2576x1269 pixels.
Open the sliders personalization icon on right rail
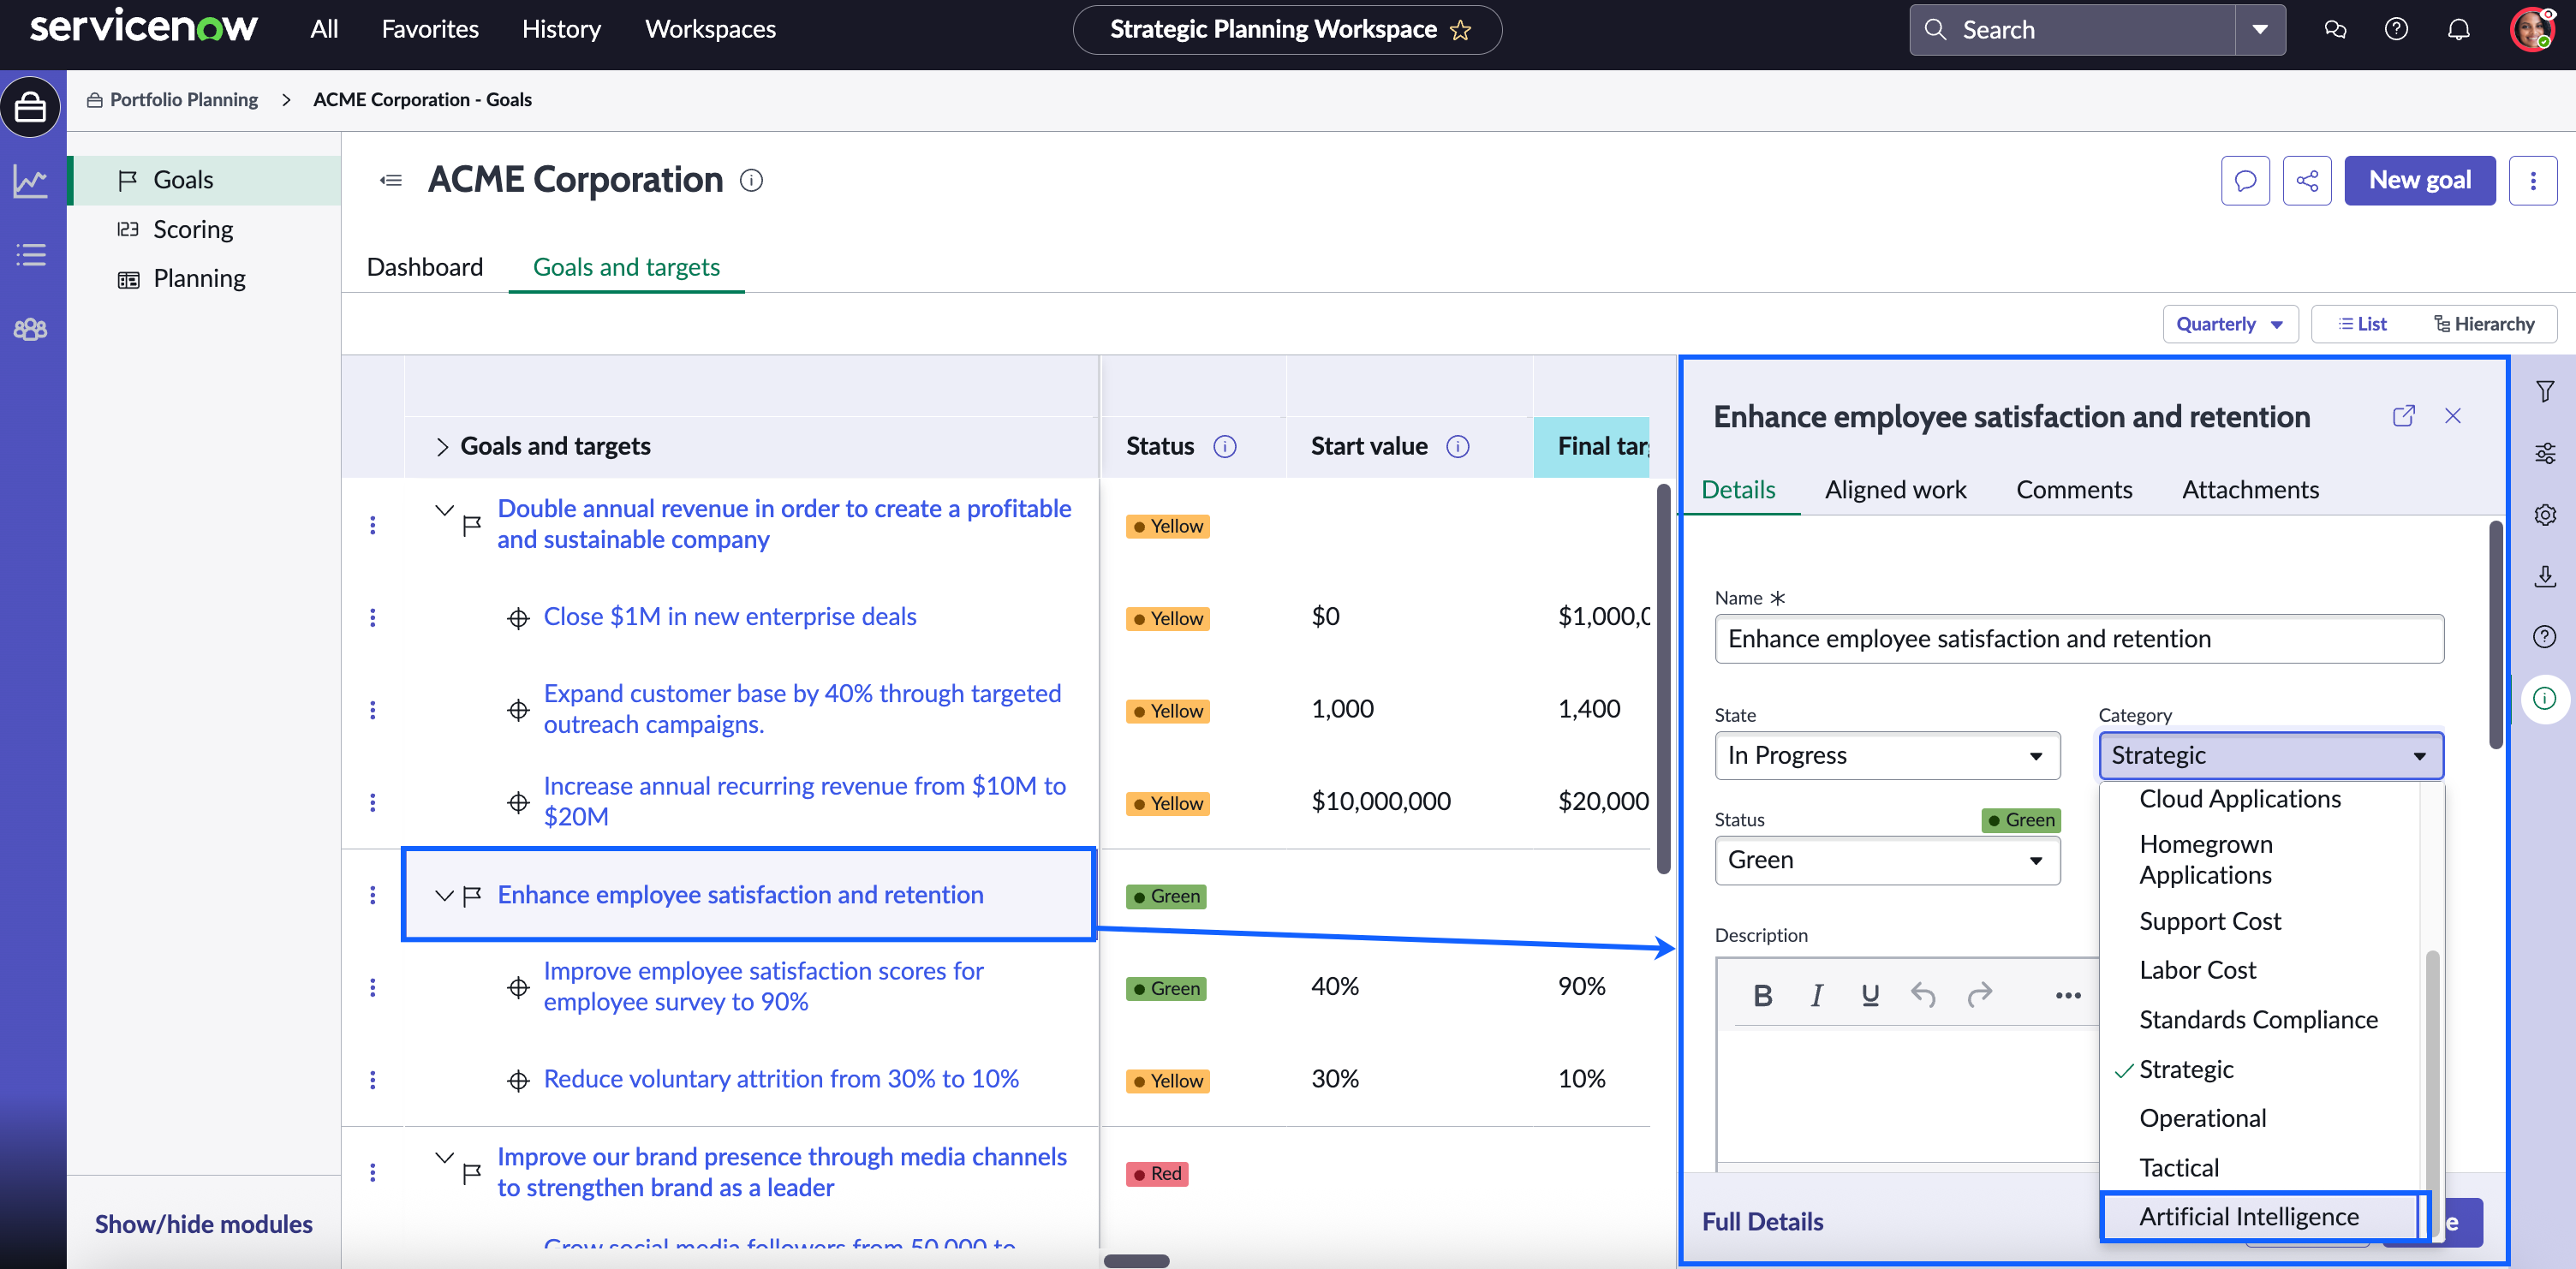click(2545, 453)
